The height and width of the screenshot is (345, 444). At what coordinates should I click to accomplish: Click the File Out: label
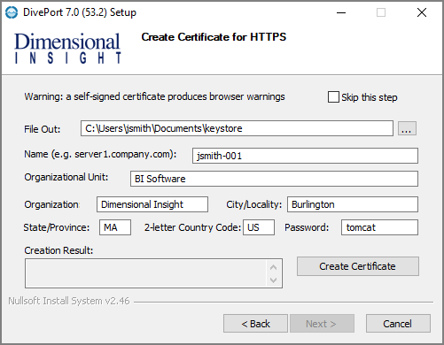(x=43, y=129)
